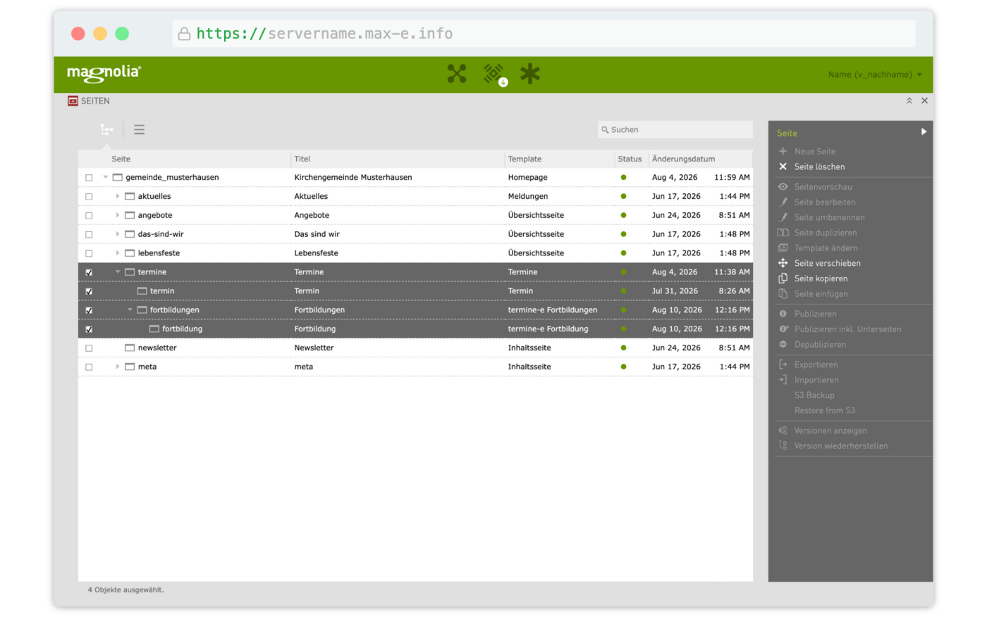Open the Pulse notifications icon with badge

coord(494,73)
